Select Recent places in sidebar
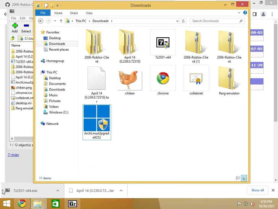This screenshot has width=278, height=209. [x=59, y=50]
